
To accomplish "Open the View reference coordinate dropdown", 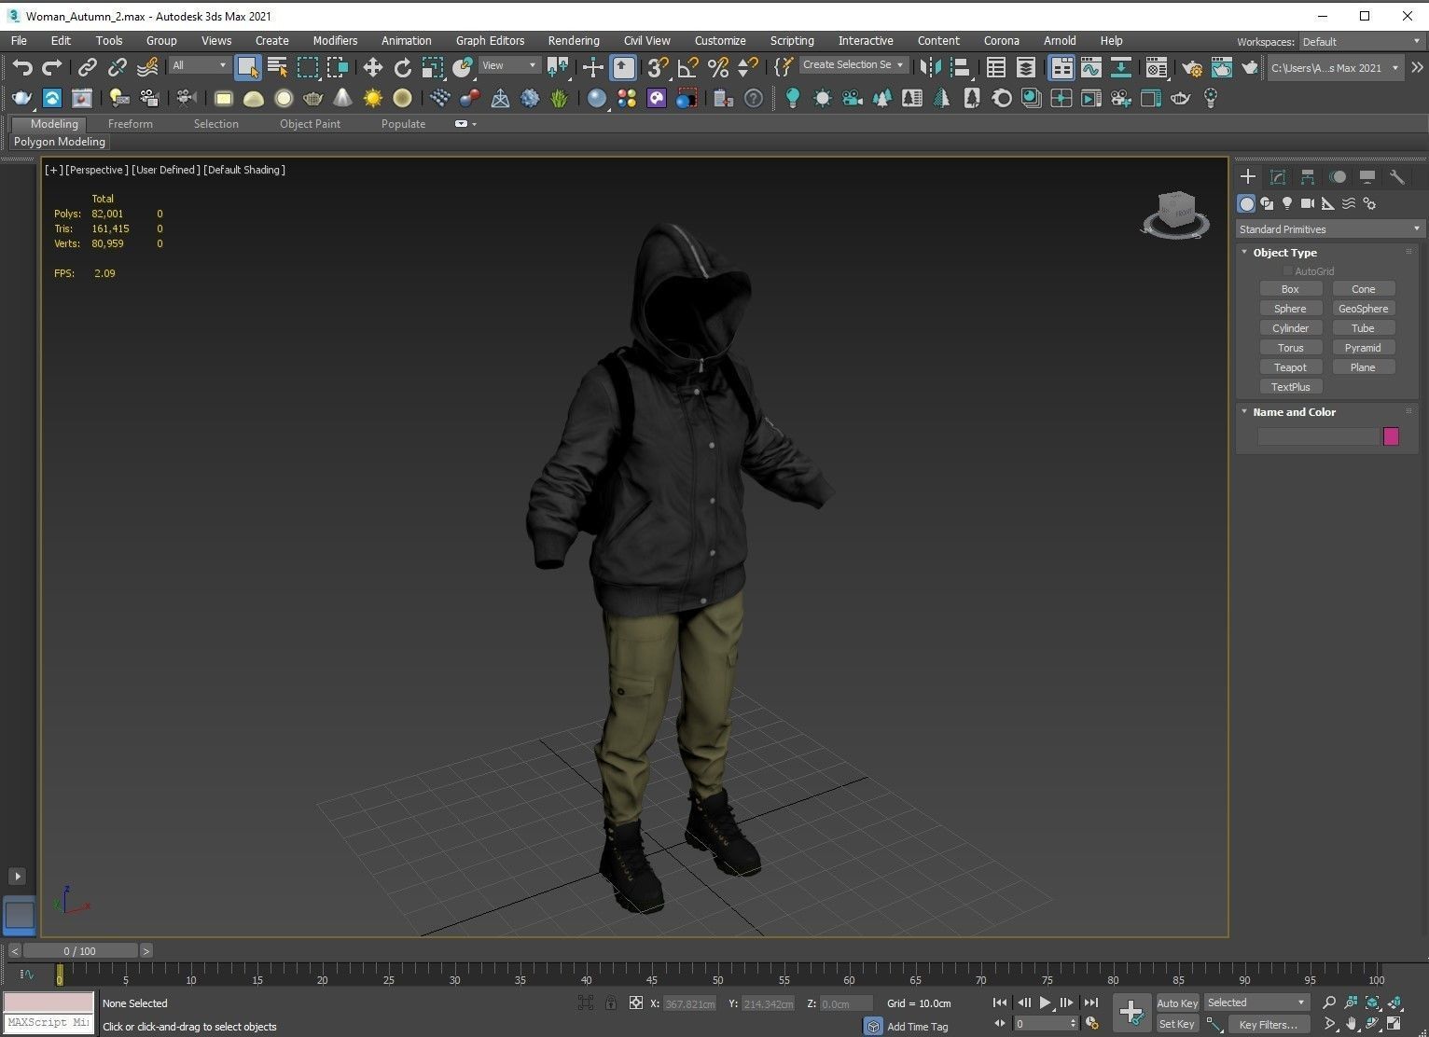I will pos(509,65).
